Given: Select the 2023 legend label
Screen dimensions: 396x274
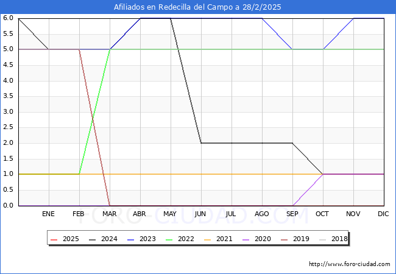Looking at the screenshot, I should click(147, 239).
